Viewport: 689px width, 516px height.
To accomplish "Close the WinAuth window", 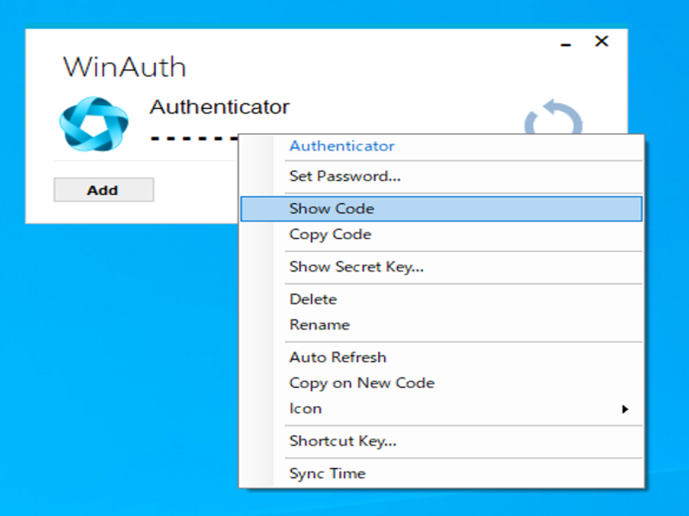I will click(601, 41).
